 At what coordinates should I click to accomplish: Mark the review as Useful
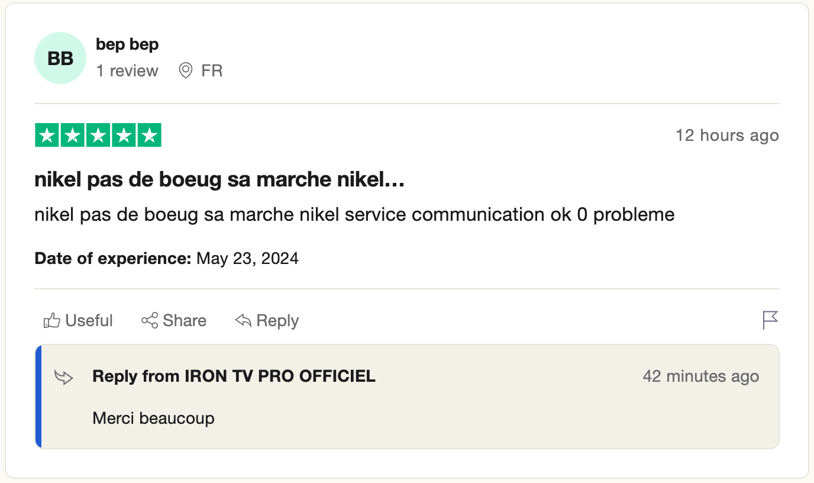(88, 320)
